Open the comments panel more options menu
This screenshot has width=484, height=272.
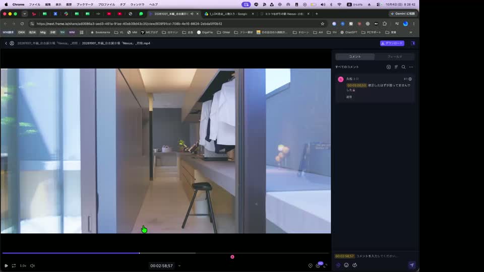click(x=411, y=67)
